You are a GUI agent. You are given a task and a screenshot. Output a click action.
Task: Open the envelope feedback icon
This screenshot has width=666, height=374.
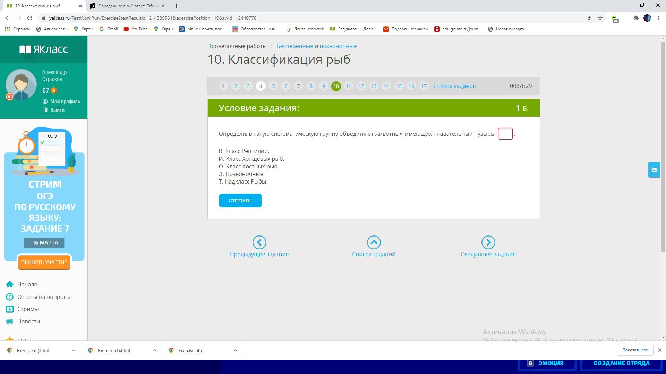654,170
